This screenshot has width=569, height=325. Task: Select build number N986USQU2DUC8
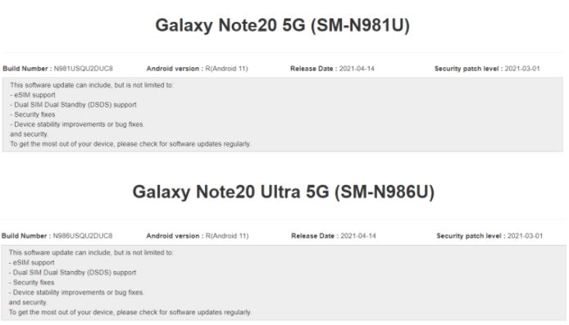coord(82,236)
